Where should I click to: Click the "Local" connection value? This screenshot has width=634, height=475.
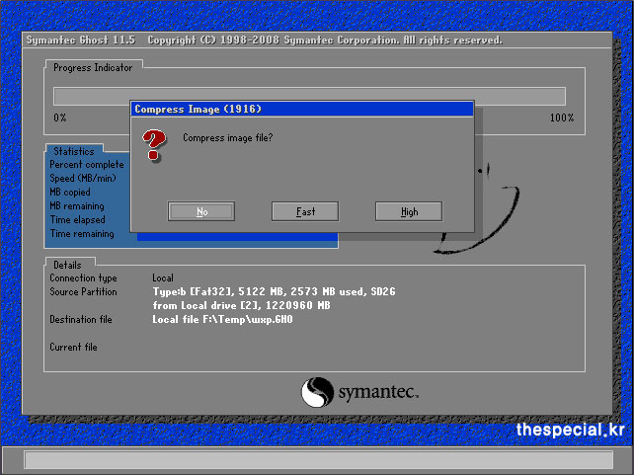[163, 278]
